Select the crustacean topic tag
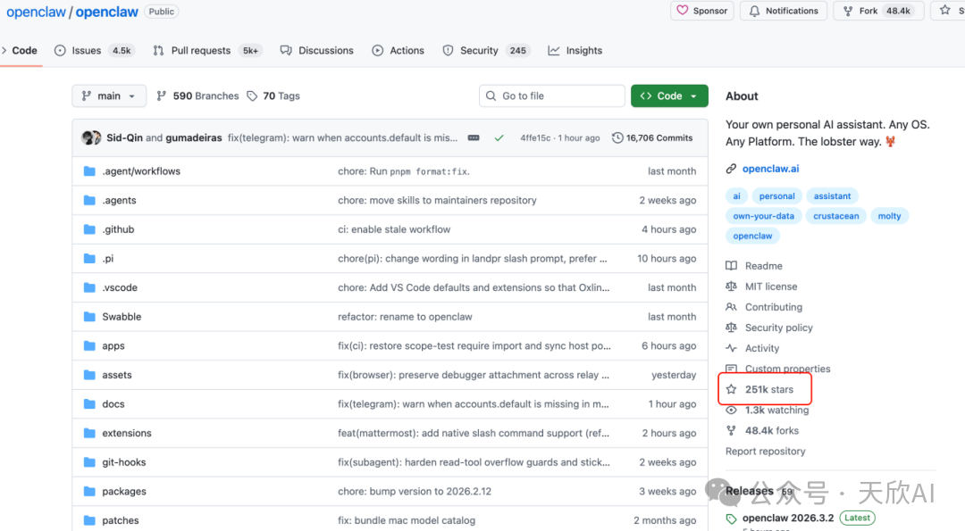965x531 pixels. click(835, 216)
